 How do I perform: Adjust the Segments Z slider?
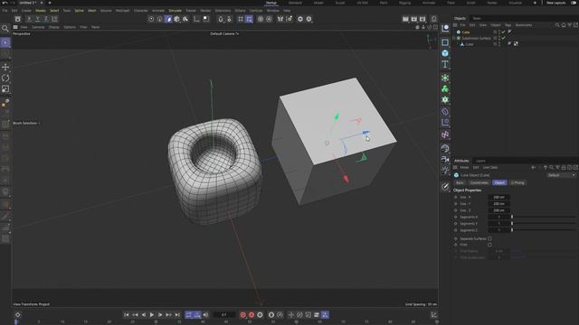coord(544,230)
